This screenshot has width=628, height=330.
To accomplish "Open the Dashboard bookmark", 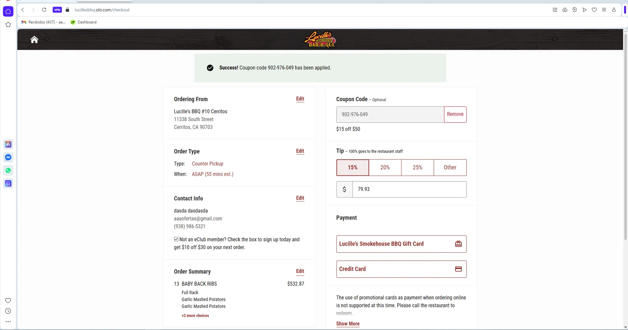I will pyautogui.click(x=83, y=22).
